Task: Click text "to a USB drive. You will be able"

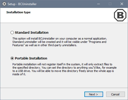Action: coord(32,71)
